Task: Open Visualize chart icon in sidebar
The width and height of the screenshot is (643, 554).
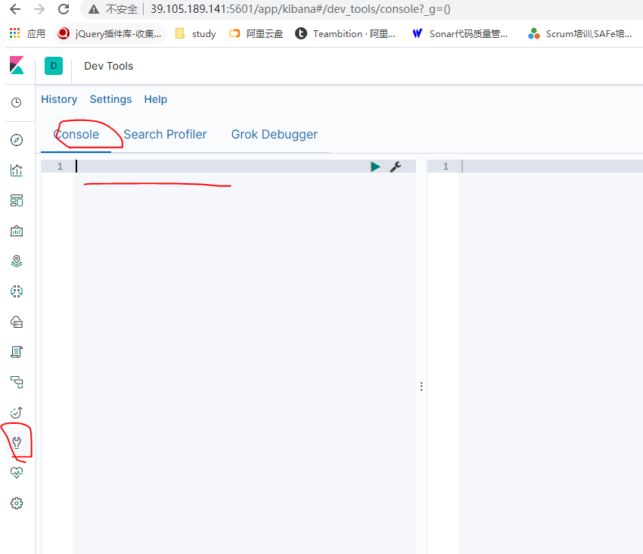Action: click(x=17, y=170)
